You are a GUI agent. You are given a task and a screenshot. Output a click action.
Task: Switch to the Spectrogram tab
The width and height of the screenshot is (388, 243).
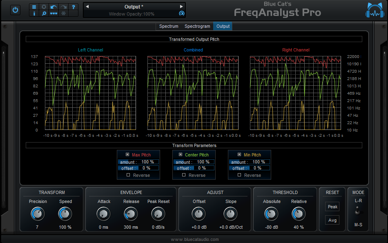pos(197,26)
